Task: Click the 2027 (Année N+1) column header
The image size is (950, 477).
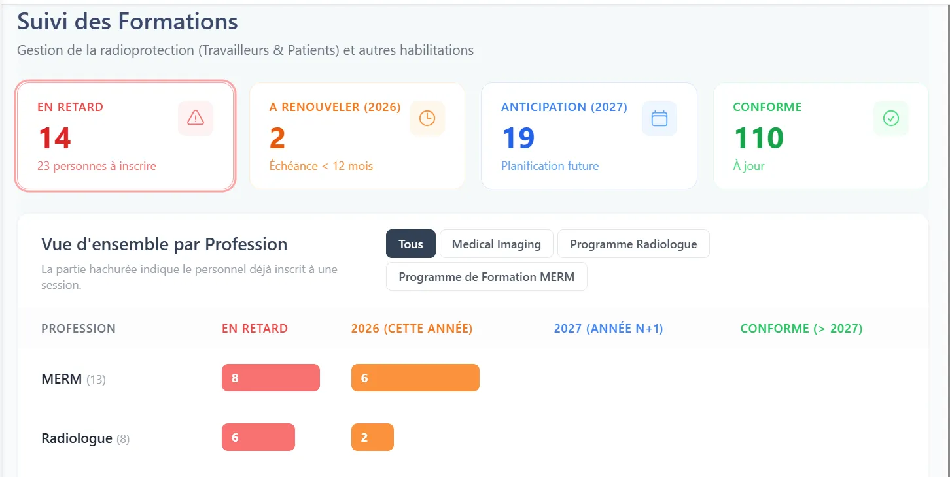Action: coord(608,329)
